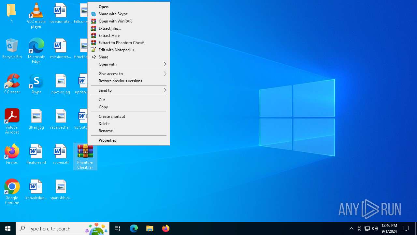Choose Restore previous versions

[x=129, y=81]
